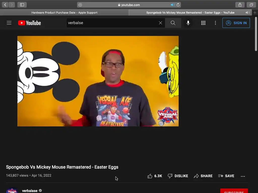The width and height of the screenshot is (258, 193).
Task: Click the SIGN IN button
Action: pyautogui.click(x=236, y=23)
